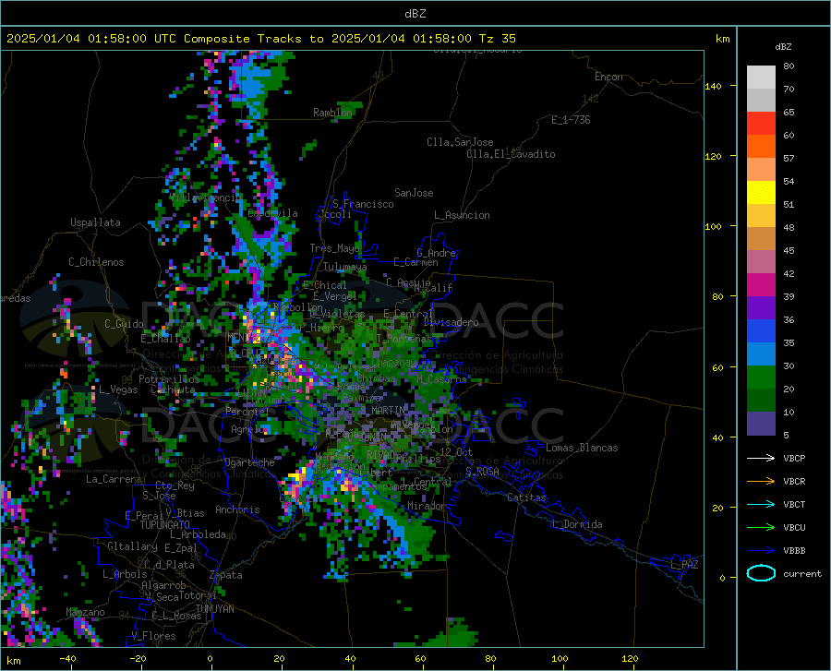
Task: Click the C_Guido map label
Action: click(x=124, y=324)
